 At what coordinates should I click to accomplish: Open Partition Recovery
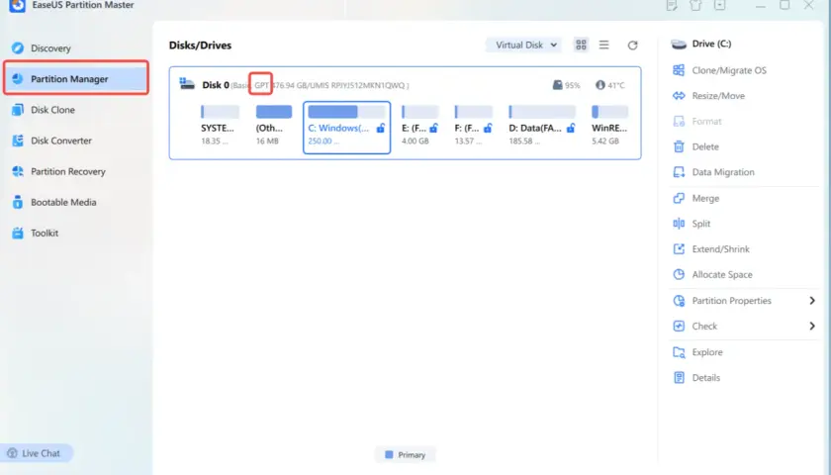[68, 171]
